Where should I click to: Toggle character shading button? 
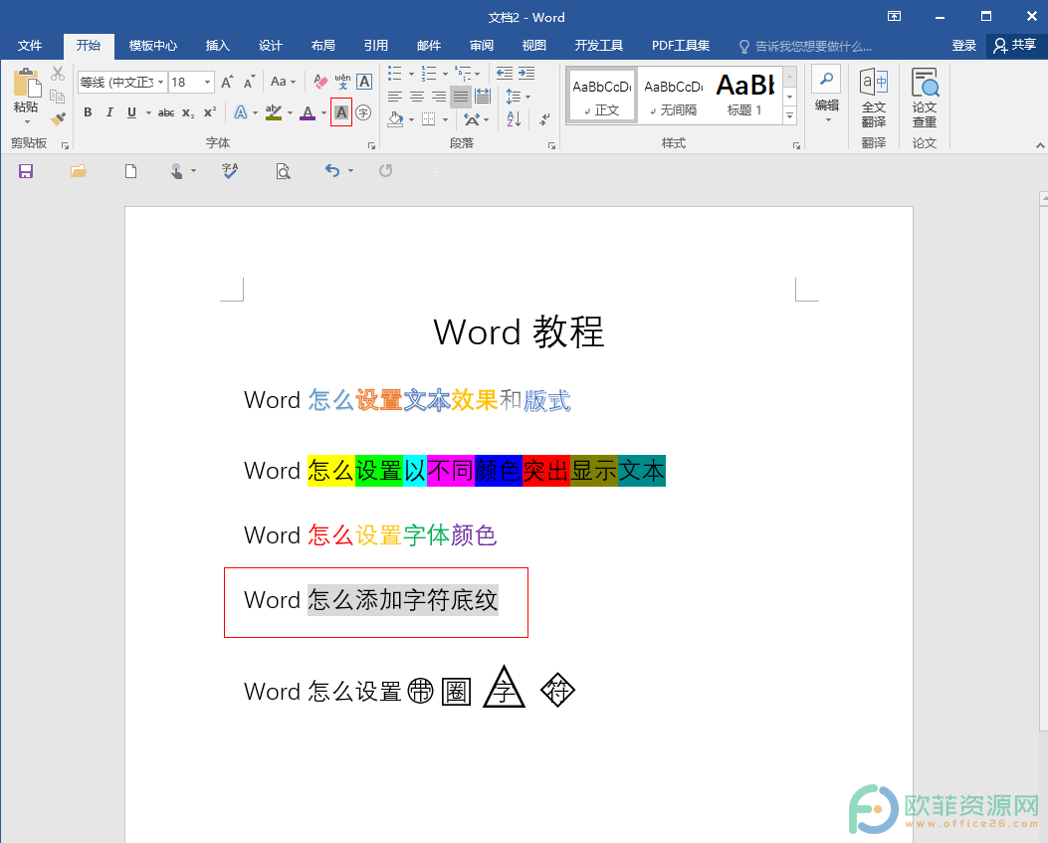click(x=341, y=112)
